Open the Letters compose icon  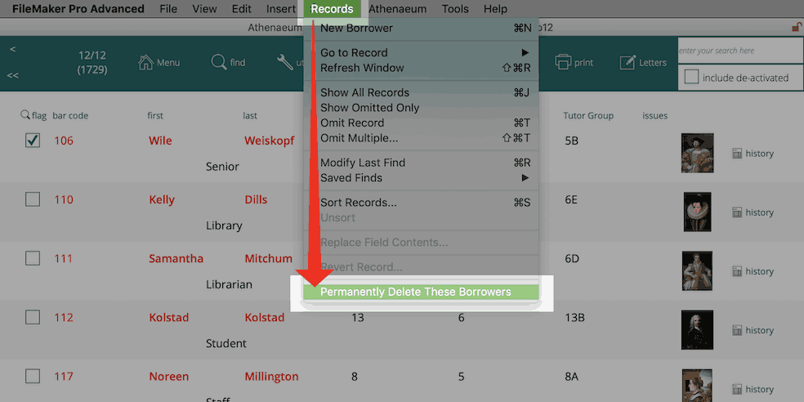tap(628, 62)
